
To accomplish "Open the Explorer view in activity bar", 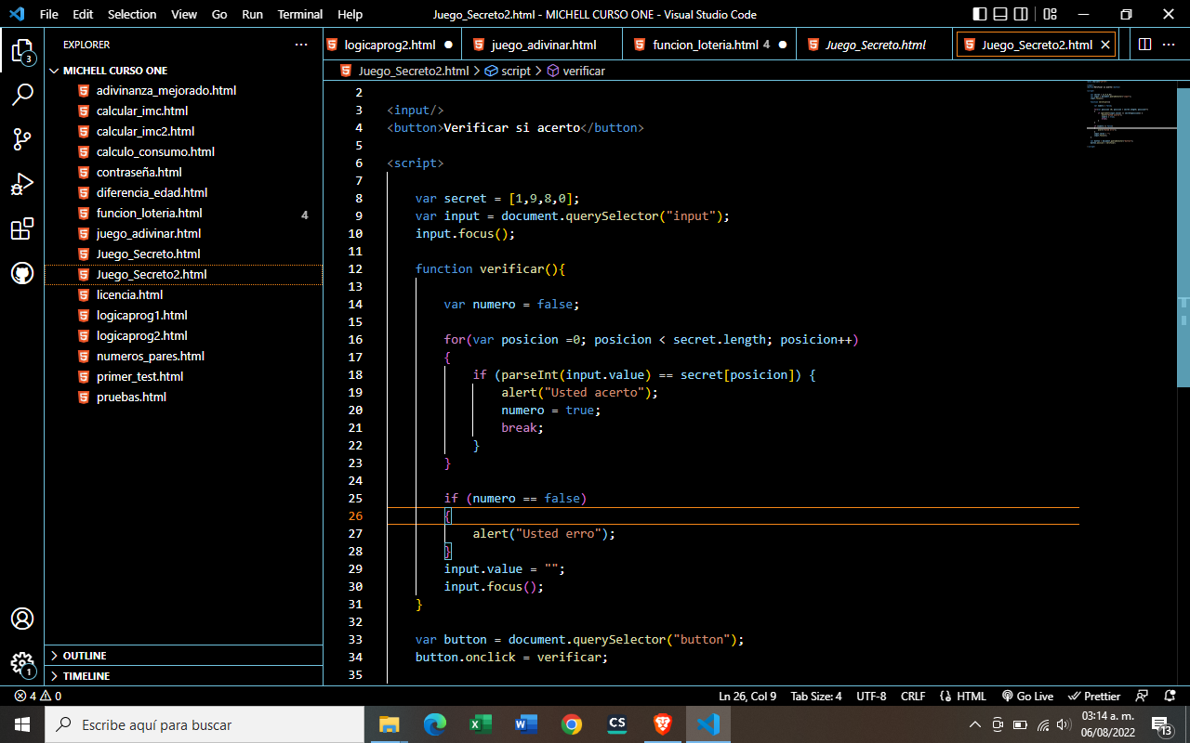I will pyautogui.click(x=22, y=51).
